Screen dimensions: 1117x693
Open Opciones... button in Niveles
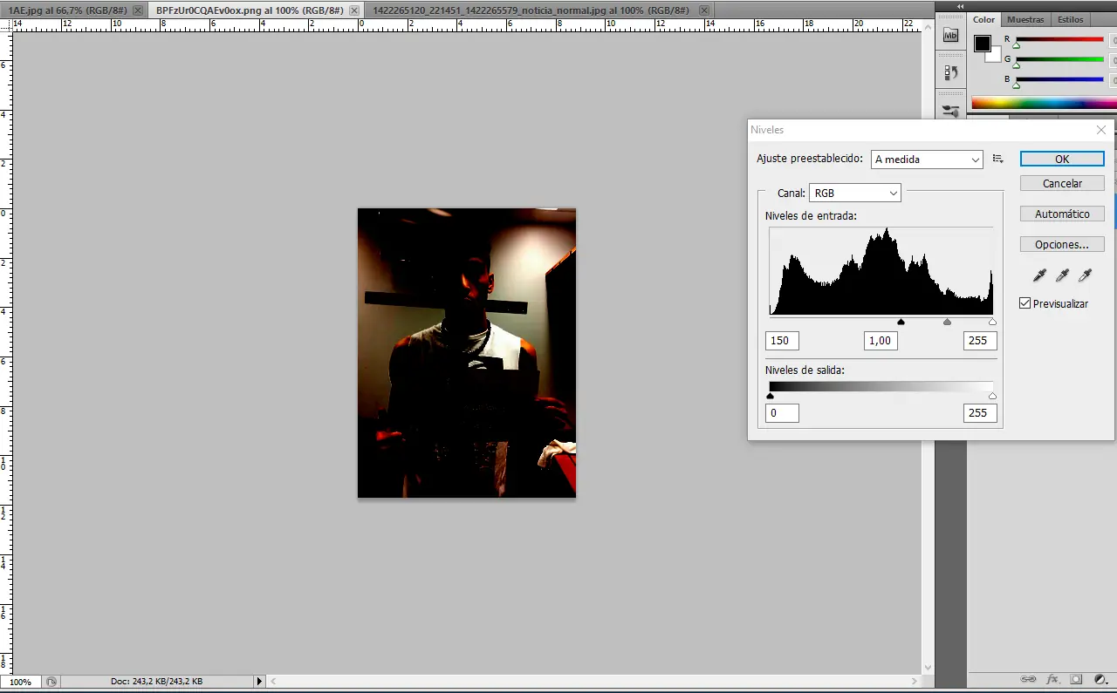1062,245
